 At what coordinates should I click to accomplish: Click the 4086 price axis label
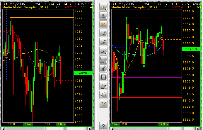79,18
